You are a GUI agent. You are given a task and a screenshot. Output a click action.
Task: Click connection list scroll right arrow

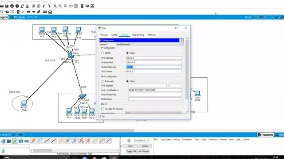point(118,150)
